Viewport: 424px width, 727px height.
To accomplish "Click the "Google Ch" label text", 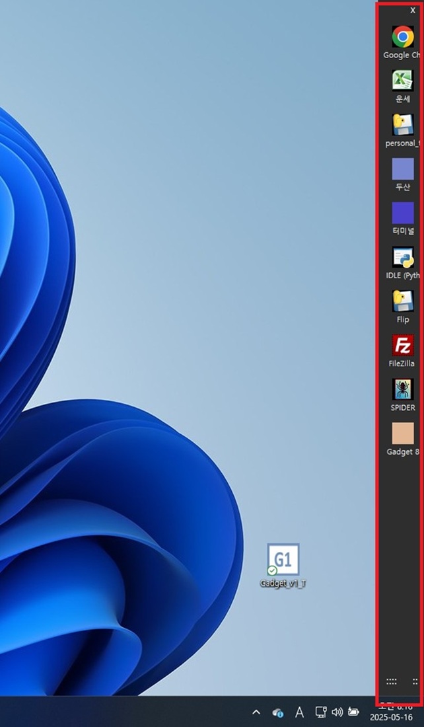I will (402, 55).
